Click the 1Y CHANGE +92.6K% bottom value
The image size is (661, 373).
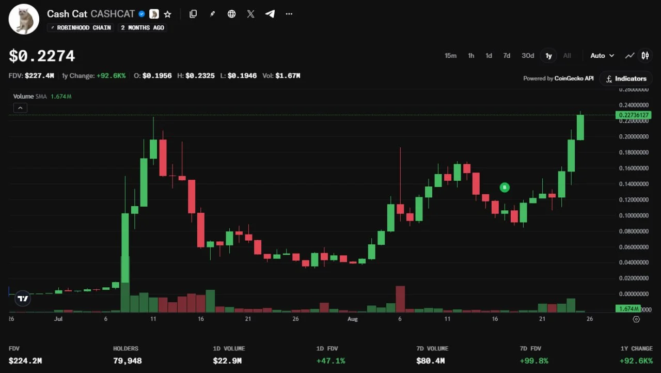pos(636,361)
